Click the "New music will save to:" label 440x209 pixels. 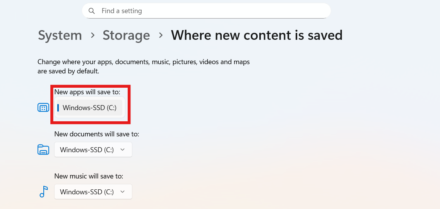tap(89, 176)
